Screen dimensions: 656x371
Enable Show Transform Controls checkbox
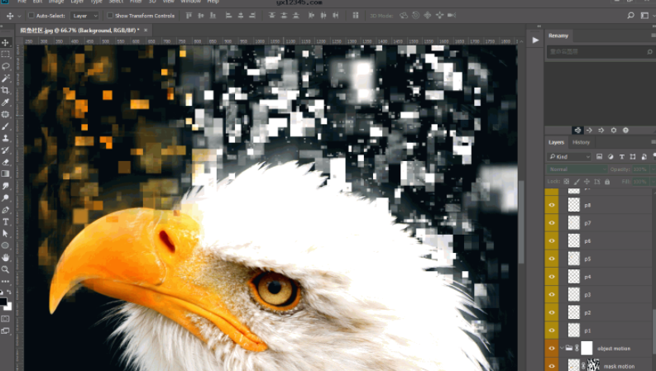(110, 16)
